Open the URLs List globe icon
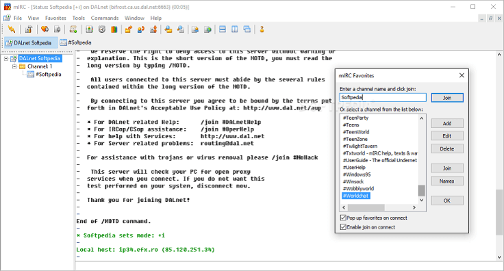This screenshot has height=271, width=504. (208, 29)
